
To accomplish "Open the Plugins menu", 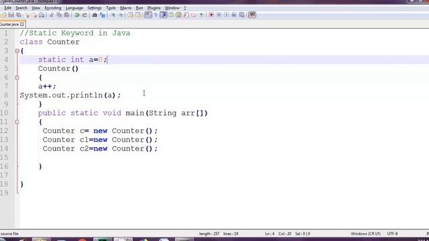I will pyautogui.click(x=154, y=8).
